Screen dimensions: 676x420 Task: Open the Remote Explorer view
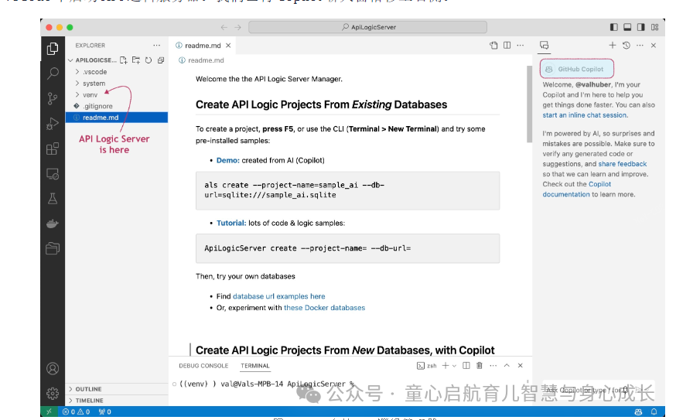(53, 174)
